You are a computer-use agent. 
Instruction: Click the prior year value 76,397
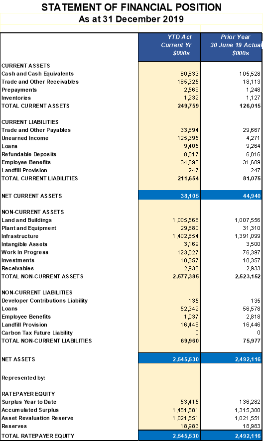252,252
